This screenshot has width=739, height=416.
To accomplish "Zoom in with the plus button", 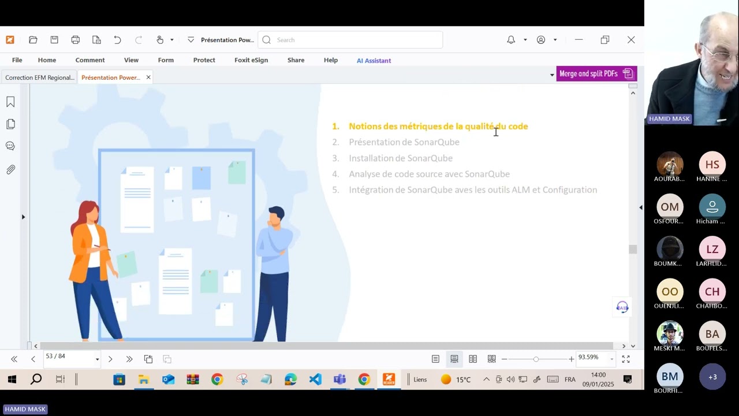I will 572,359.
